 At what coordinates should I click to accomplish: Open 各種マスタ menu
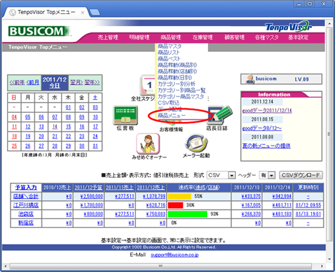[x=267, y=37]
